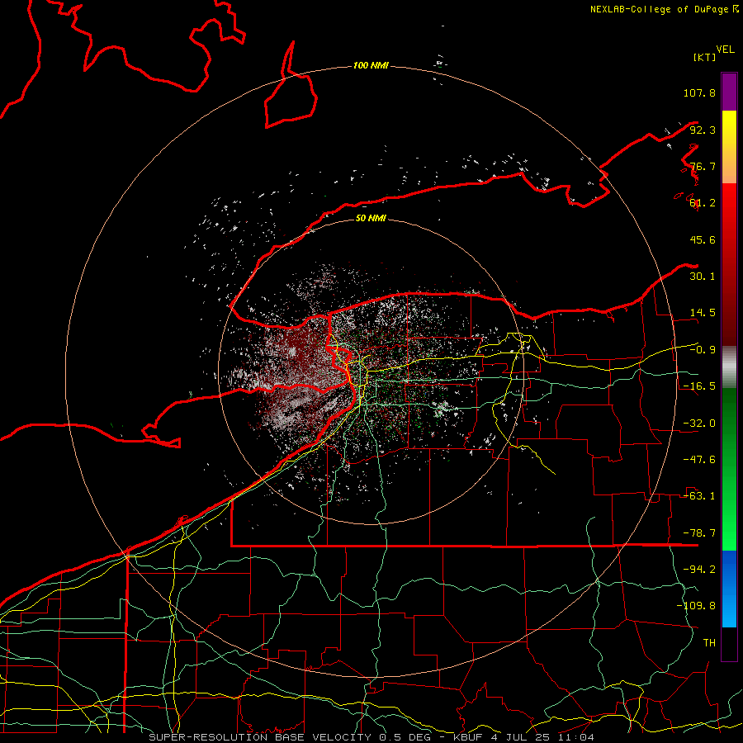Click the 76.7 legend value
Screen dimensions: 743x743
click(x=703, y=166)
